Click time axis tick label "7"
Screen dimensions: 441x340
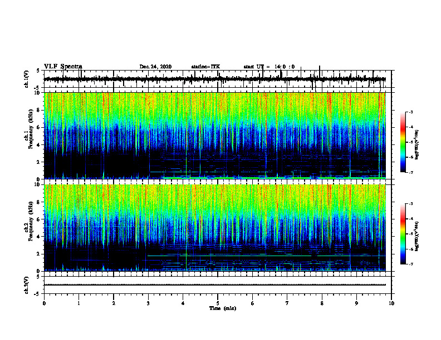pyautogui.click(x=287, y=303)
